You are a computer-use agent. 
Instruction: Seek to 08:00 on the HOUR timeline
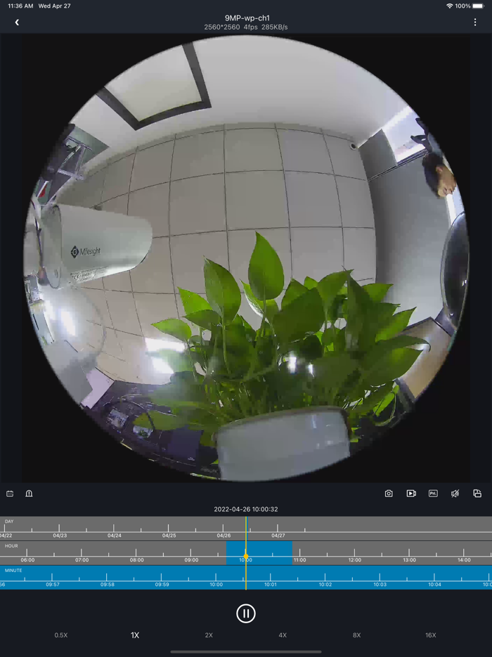[x=136, y=560]
